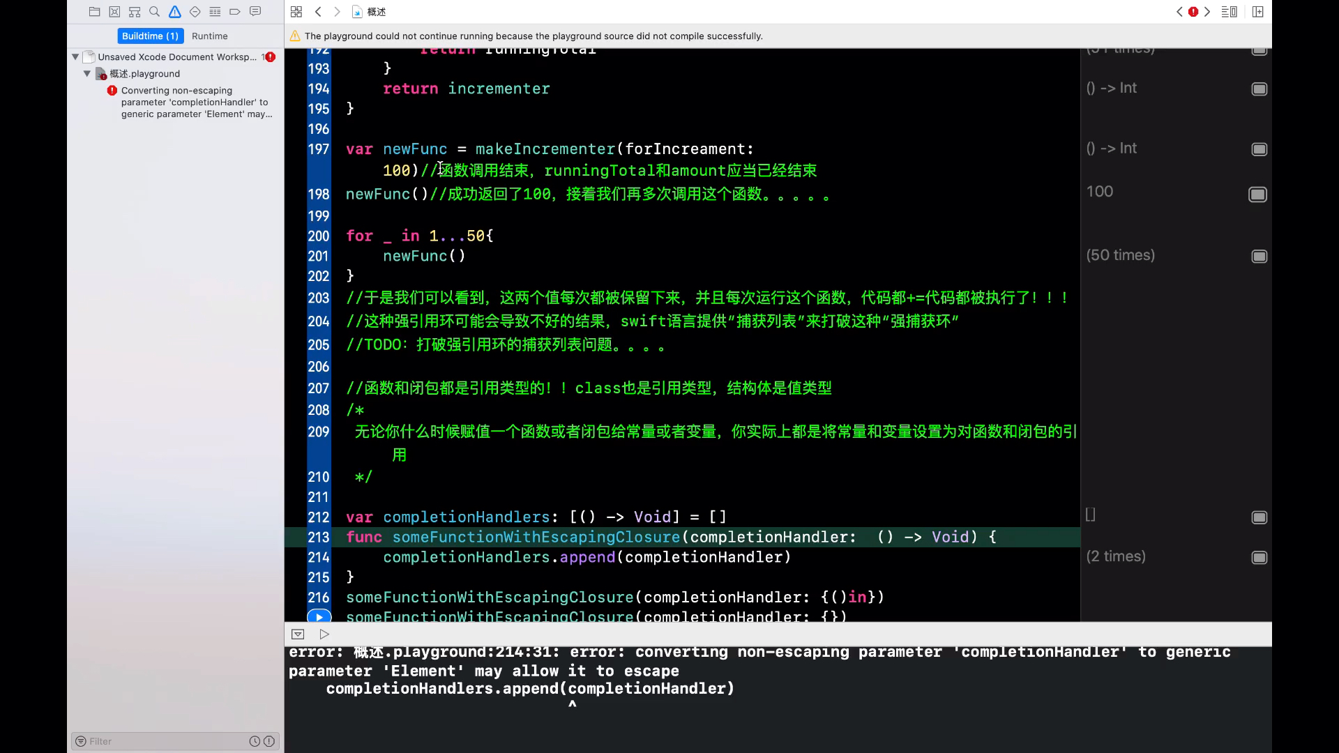Open the Breakpoint navigator tag icon
Screen dimensions: 1339x753
(235, 12)
